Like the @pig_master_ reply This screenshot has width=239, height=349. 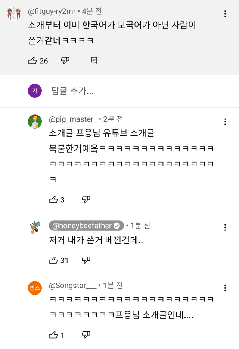click(54, 200)
